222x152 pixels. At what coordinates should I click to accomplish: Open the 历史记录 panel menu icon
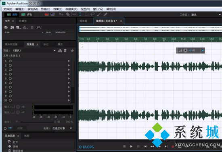[18, 136]
